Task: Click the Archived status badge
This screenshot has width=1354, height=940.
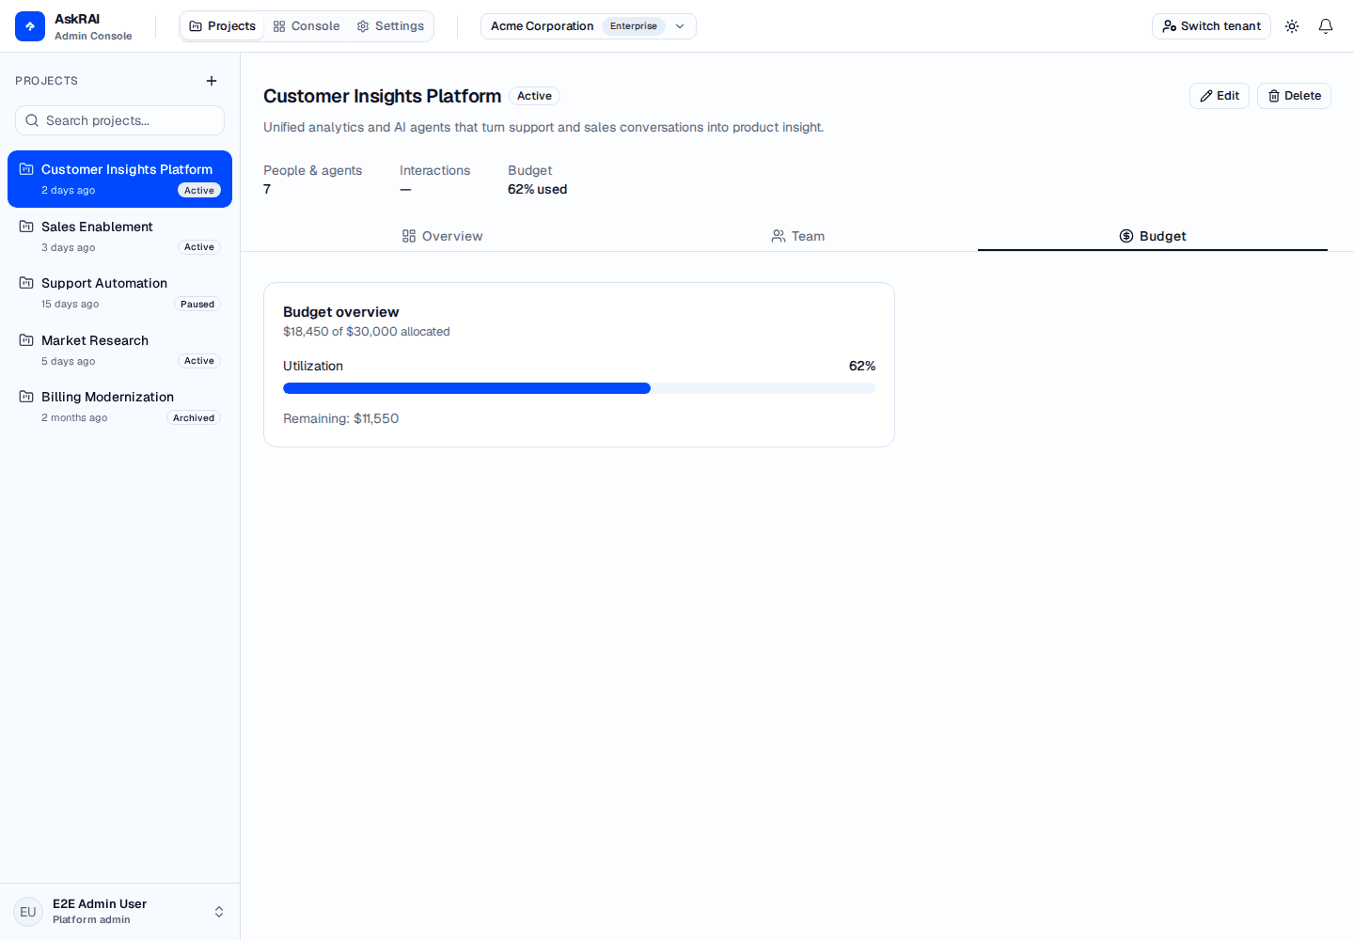Action: tap(194, 418)
